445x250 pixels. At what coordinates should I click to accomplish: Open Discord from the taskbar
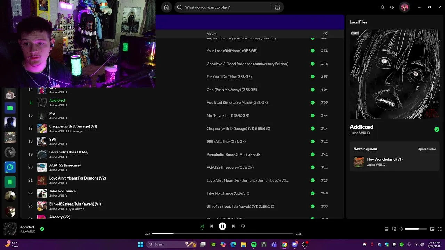pos(295,244)
